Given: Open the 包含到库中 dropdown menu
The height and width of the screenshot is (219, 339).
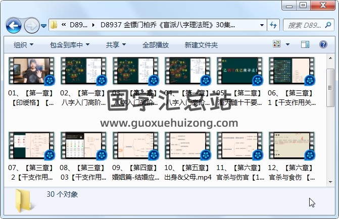Looking at the screenshot, I should 69,45.
